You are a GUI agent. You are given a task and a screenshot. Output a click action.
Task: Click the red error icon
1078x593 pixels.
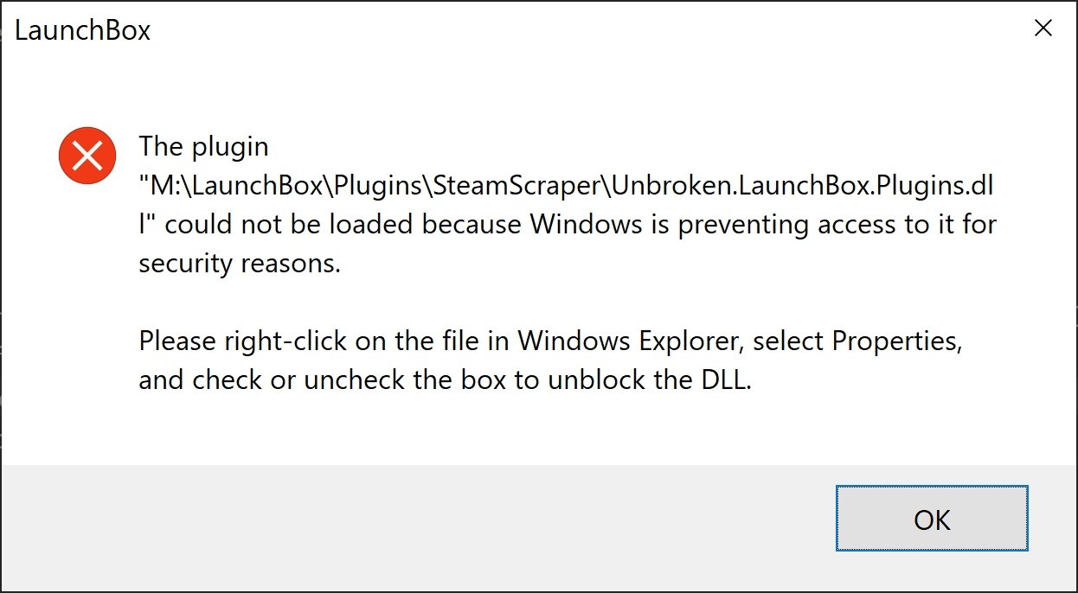click(x=87, y=156)
